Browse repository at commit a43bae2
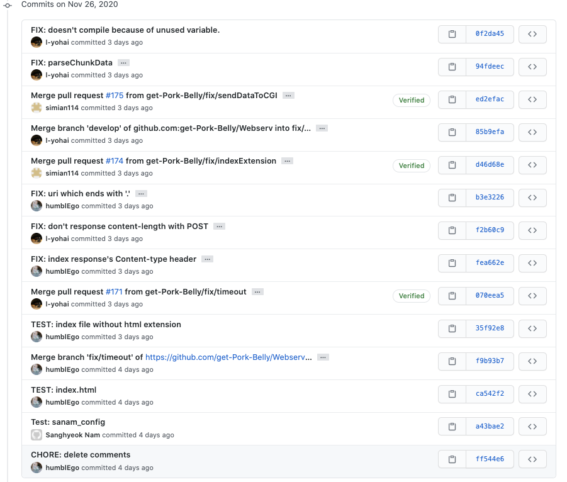Viewport: 567px width, 482px height. [532, 427]
